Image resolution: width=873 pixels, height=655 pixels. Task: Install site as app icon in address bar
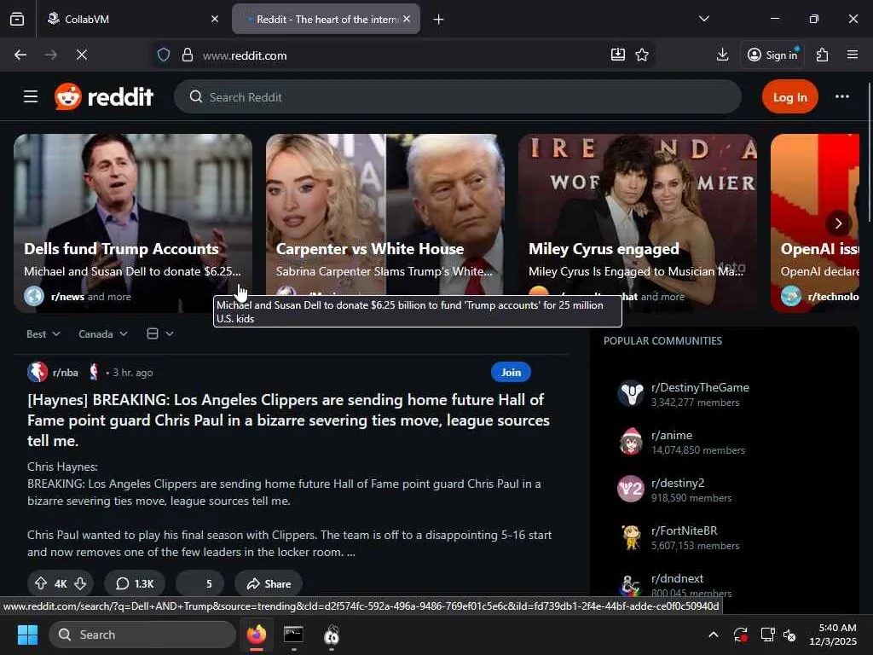coord(618,55)
